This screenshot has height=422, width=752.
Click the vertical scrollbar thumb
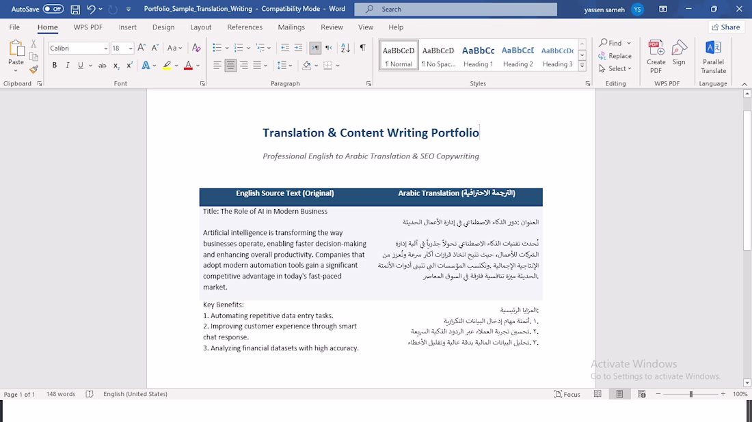747,180
